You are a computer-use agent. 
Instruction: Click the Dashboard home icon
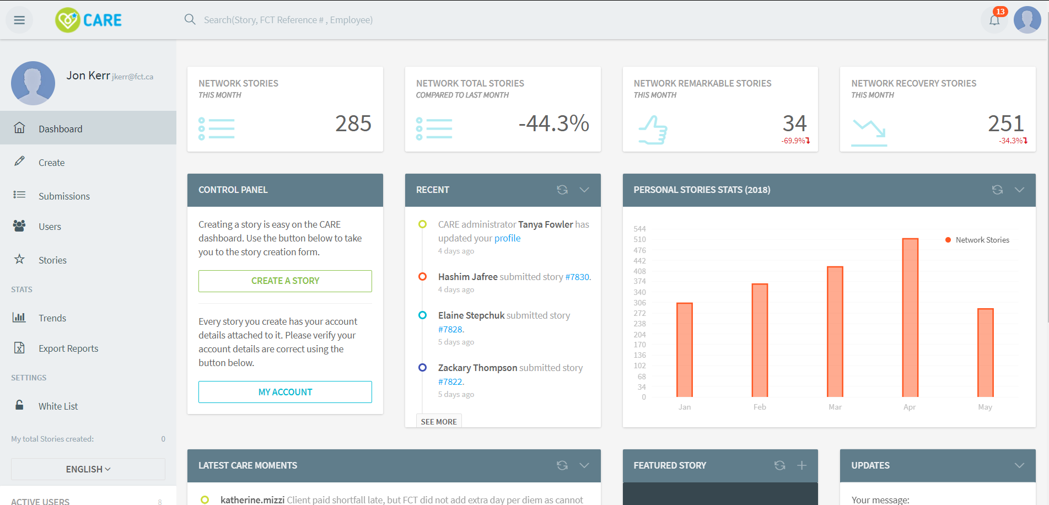19,128
